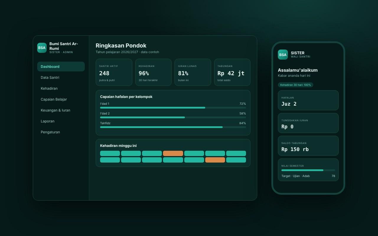Click the Tahfidz progress bar
This screenshot has height=236, width=378.
pyautogui.click(x=173, y=127)
